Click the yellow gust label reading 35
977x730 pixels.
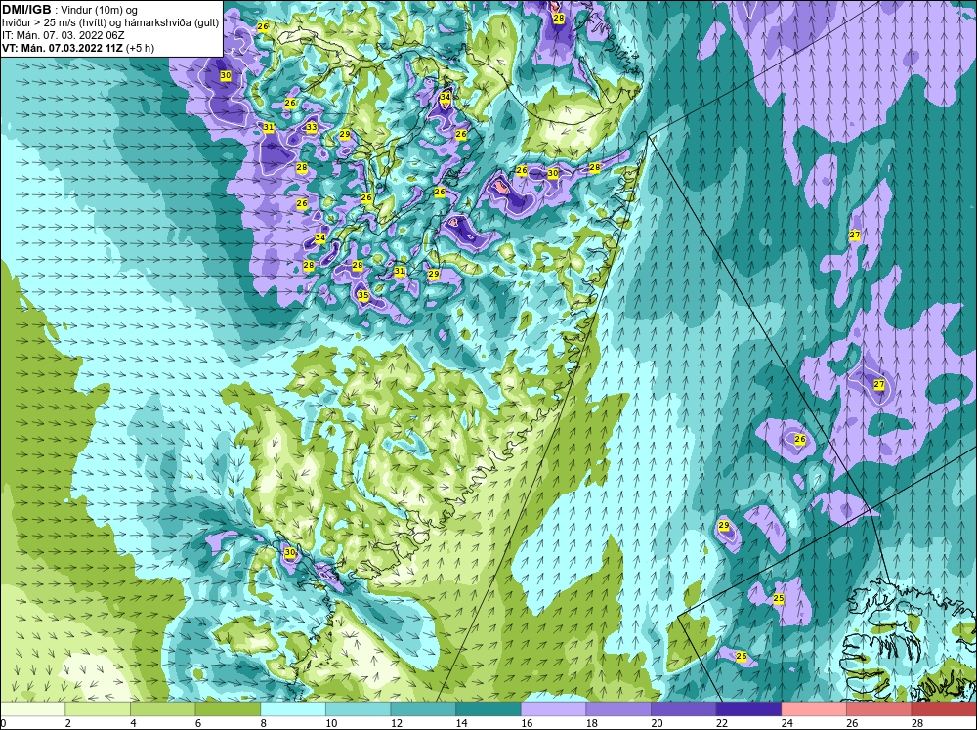(x=362, y=295)
